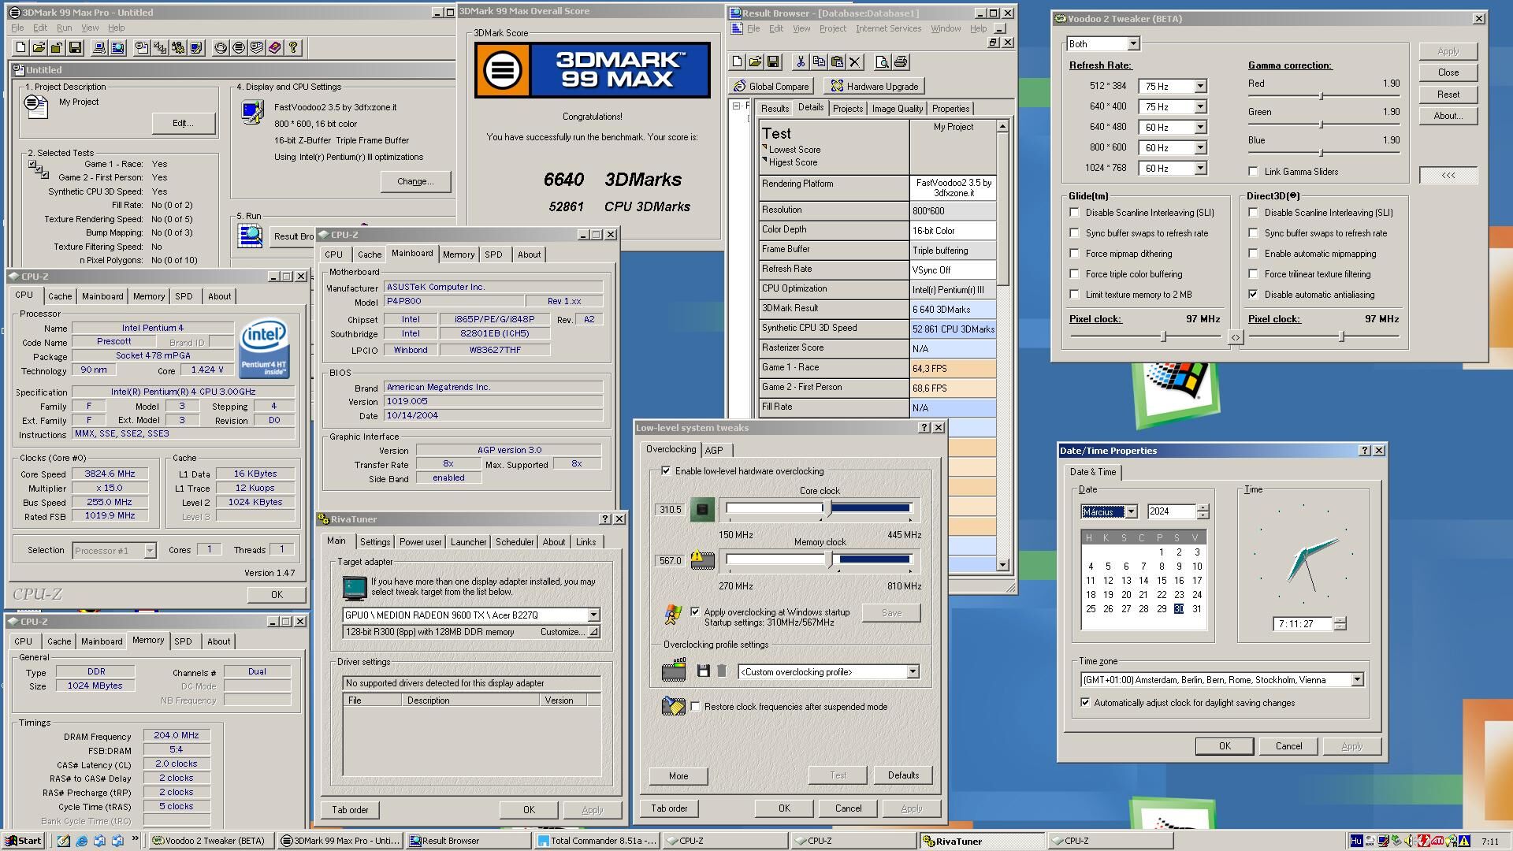Open 1024*768 refresh rate dropdown

point(1200,168)
